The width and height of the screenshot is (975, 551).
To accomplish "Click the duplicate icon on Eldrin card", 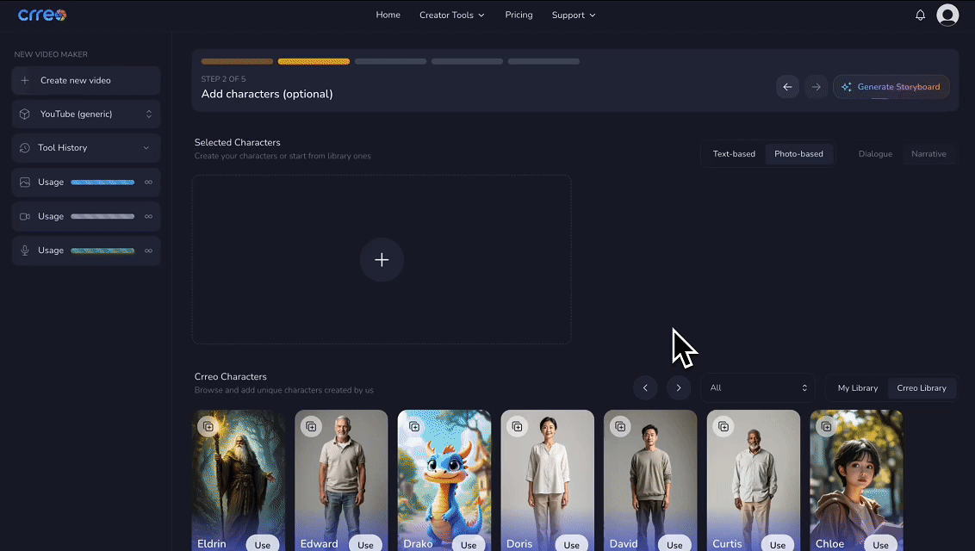I will tap(208, 426).
